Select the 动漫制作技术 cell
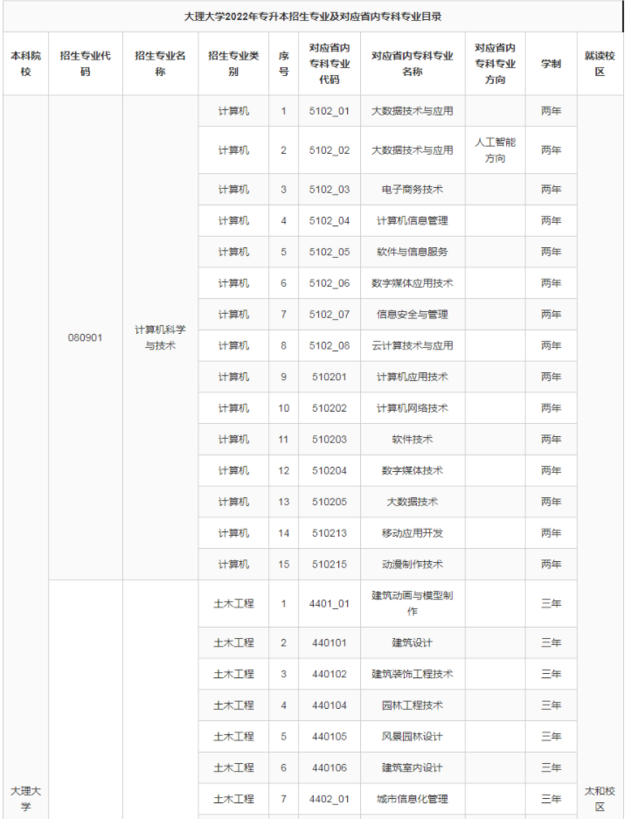This screenshot has width=631, height=819. pyautogui.click(x=413, y=565)
